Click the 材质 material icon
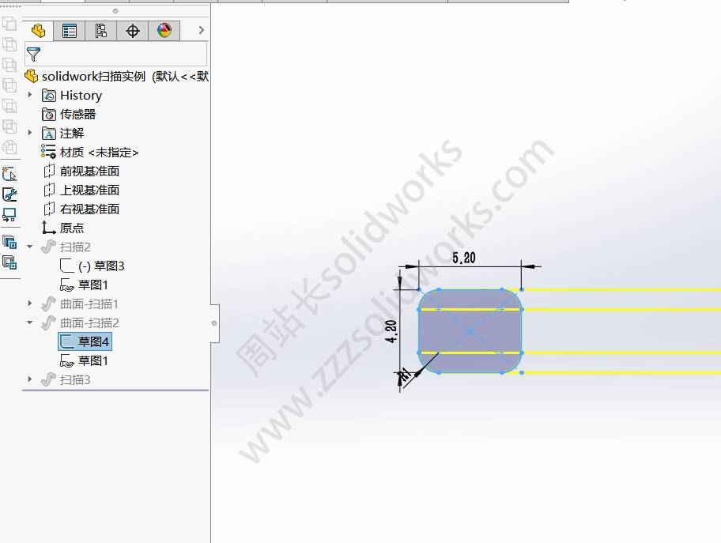This screenshot has width=721, height=543. [48, 152]
